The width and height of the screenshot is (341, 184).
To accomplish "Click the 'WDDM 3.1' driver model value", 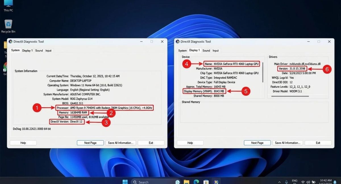I will point(296,91).
